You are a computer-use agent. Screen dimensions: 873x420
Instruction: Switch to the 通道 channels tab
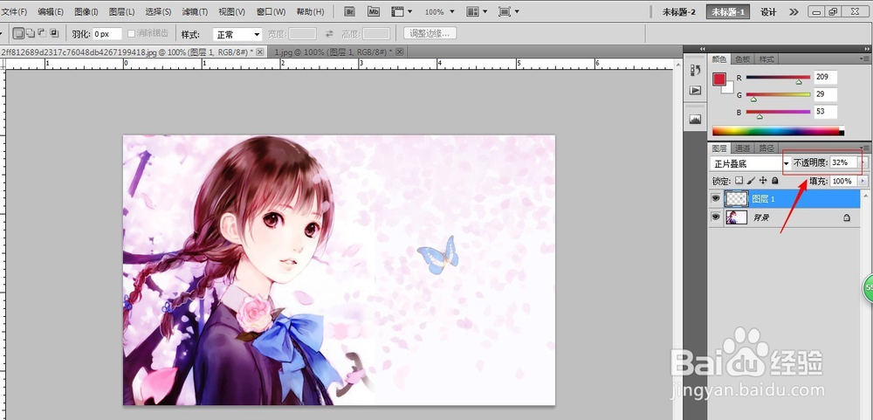743,148
